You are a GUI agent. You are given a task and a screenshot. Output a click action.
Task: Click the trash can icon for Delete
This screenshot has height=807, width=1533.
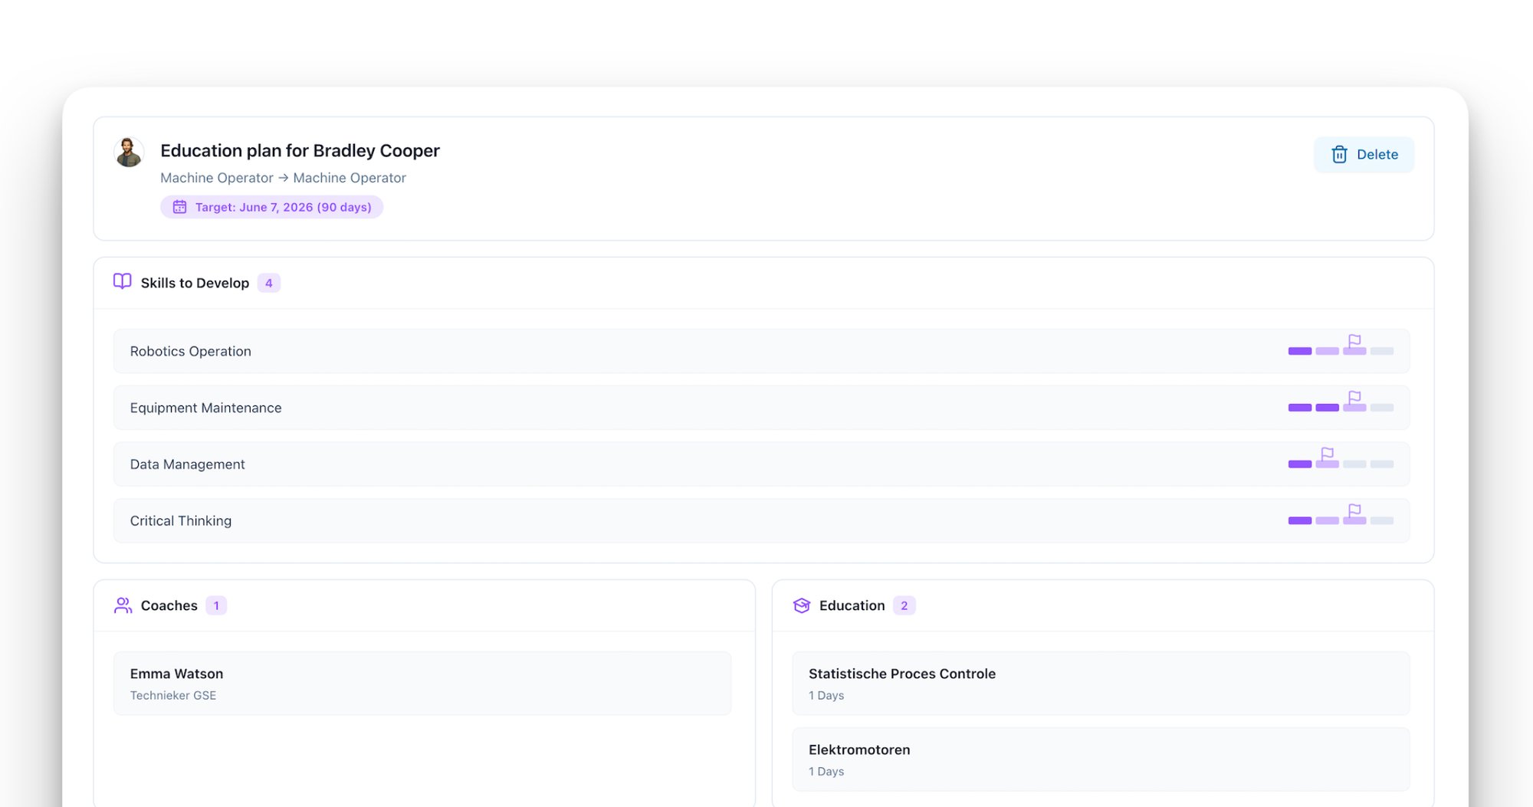[1339, 155]
